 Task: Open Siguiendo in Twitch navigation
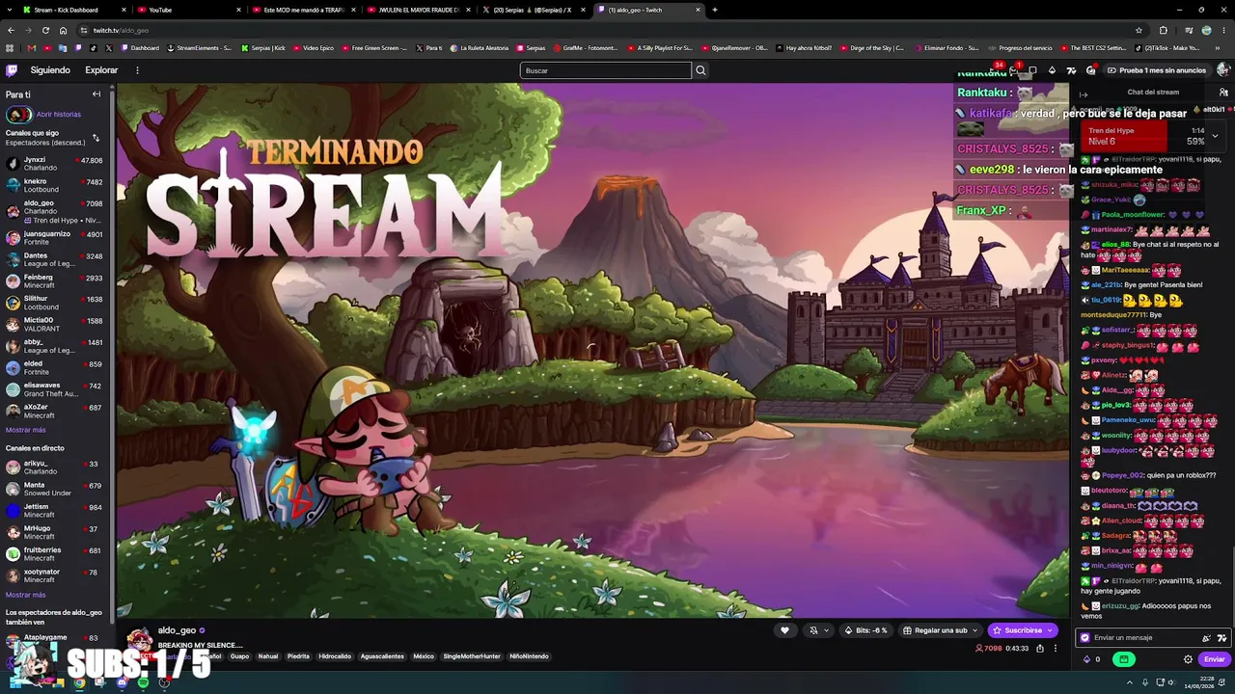(x=50, y=70)
